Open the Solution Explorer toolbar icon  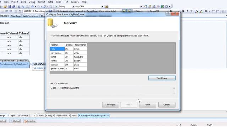145,6
